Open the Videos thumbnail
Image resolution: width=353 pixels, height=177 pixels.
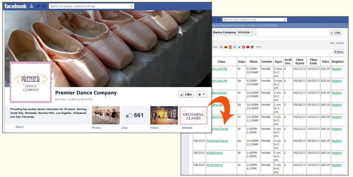(164, 115)
